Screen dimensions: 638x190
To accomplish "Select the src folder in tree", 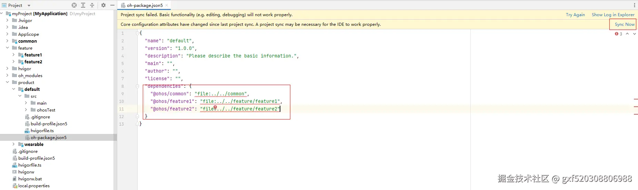I will pyautogui.click(x=33, y=96).
